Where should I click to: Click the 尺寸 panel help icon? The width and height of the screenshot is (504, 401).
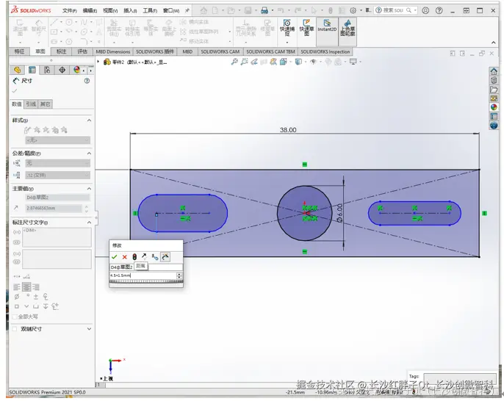87,81
